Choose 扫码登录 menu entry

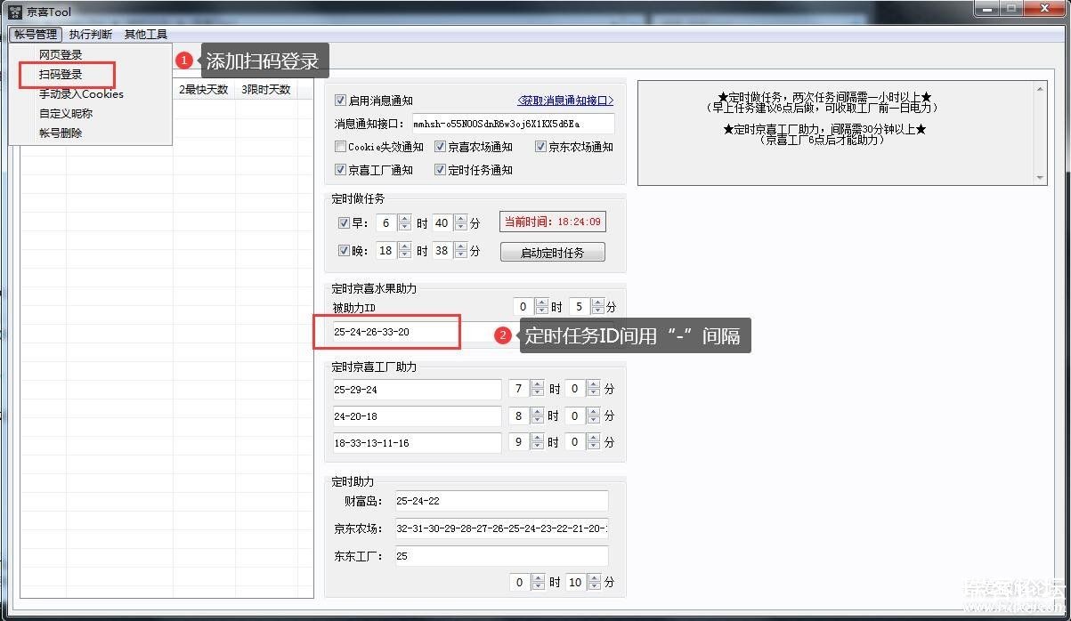(x=61, y=75)
